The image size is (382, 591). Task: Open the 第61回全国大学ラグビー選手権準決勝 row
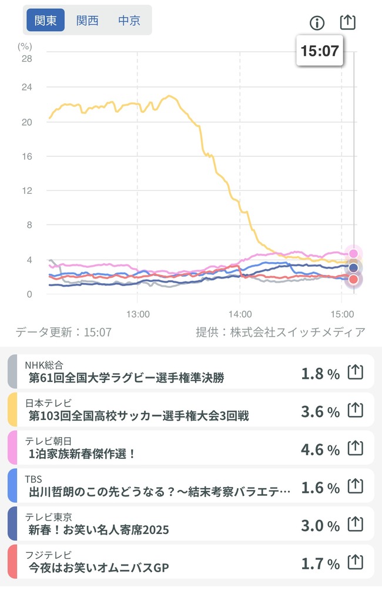tap(191, 372)
